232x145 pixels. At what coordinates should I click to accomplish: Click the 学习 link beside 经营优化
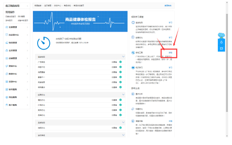(x=170, y=38)
